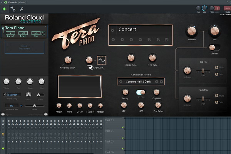Enable Lid Mix Mute radio
The height and width of the screenshot is (154, 231).
216,67
